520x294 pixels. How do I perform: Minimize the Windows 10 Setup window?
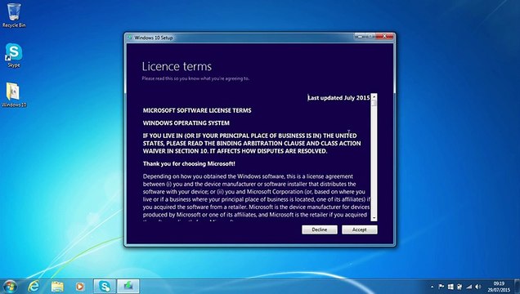click(360, 36)
